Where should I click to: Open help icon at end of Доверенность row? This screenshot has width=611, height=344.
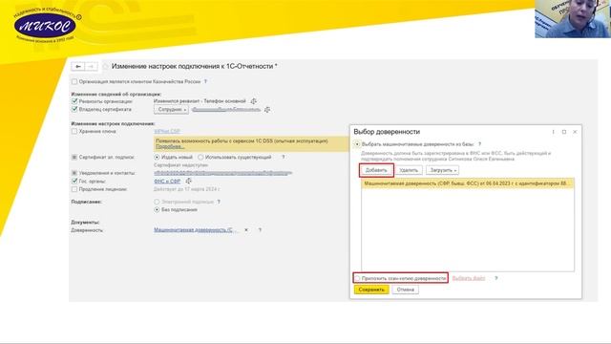[x=260, y=230]
